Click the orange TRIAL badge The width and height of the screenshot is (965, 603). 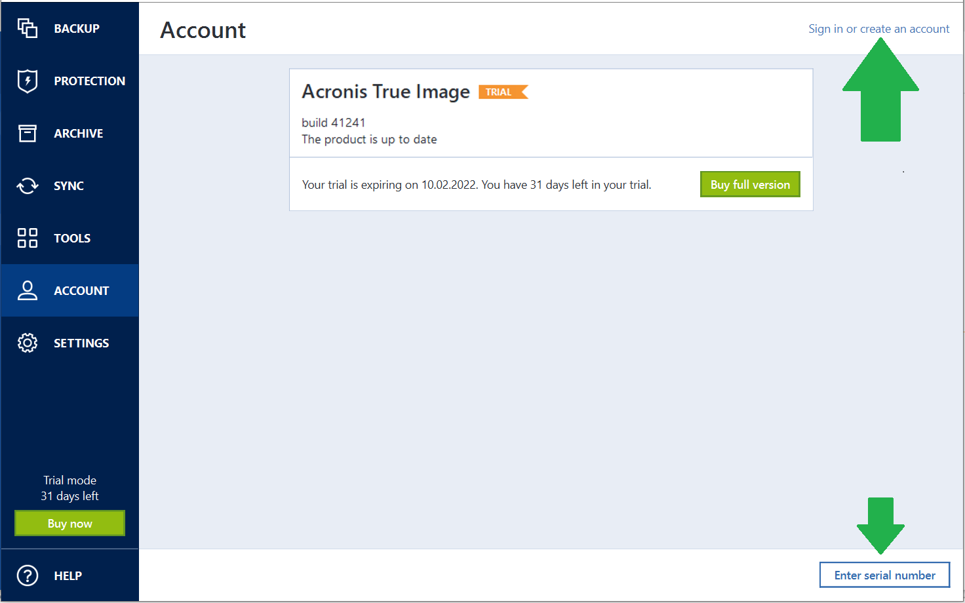(502, 92)
